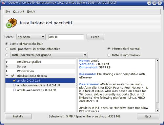Click the checkmark icon beside Risultati della ricerca
Image resolution: width=164 pixels, height=125 pixels.
click(12, 76)
